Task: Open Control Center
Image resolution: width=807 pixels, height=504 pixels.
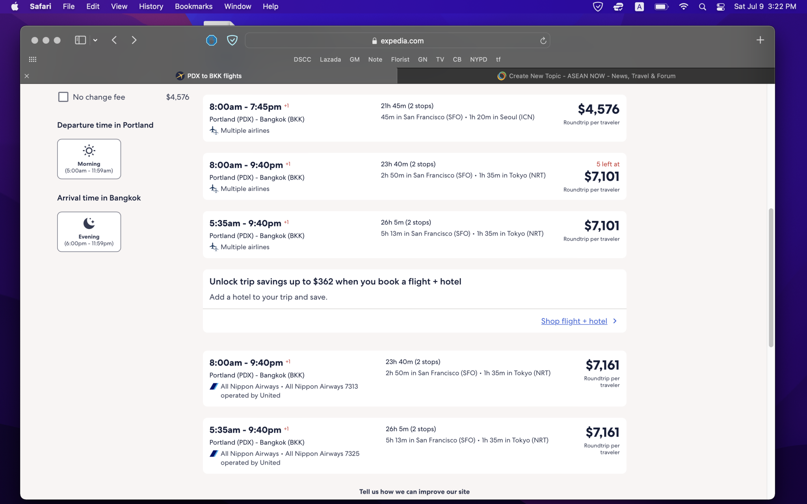Action: click(721, 6)
